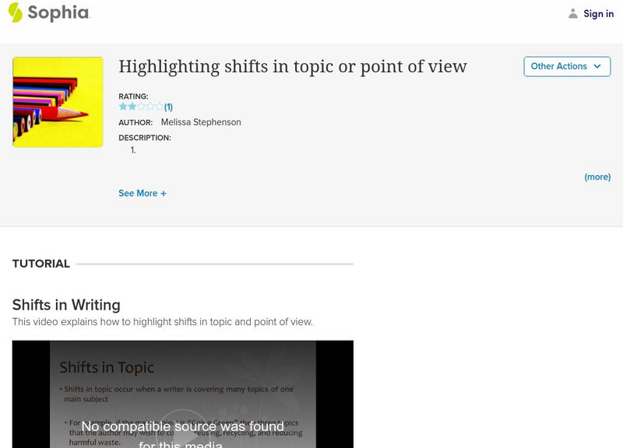This screenshot has width=623, height=448.
Task: Open the colored pencils tutorial thumbnail
Action: [x=58, y=102]
